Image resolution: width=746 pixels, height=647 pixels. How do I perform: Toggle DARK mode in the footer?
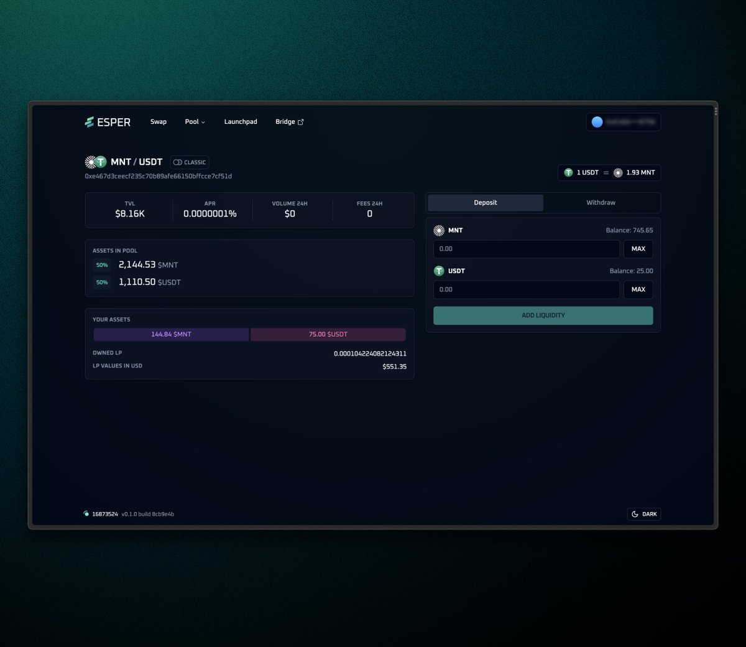click(x=644, y=514)
